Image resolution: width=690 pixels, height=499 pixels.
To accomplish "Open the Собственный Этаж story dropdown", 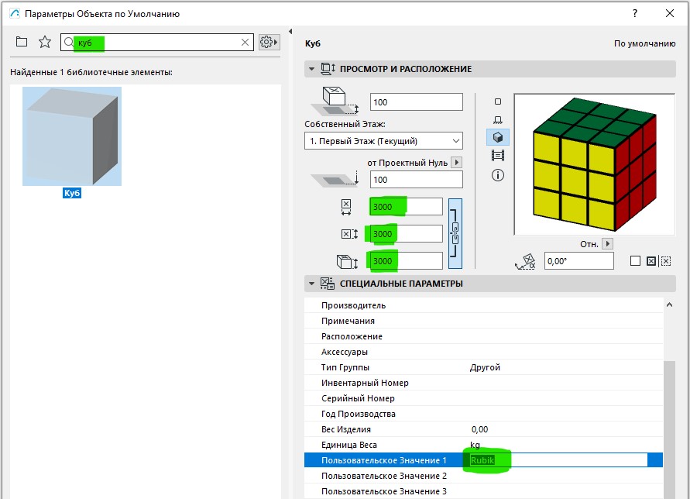I will point(383,141).
